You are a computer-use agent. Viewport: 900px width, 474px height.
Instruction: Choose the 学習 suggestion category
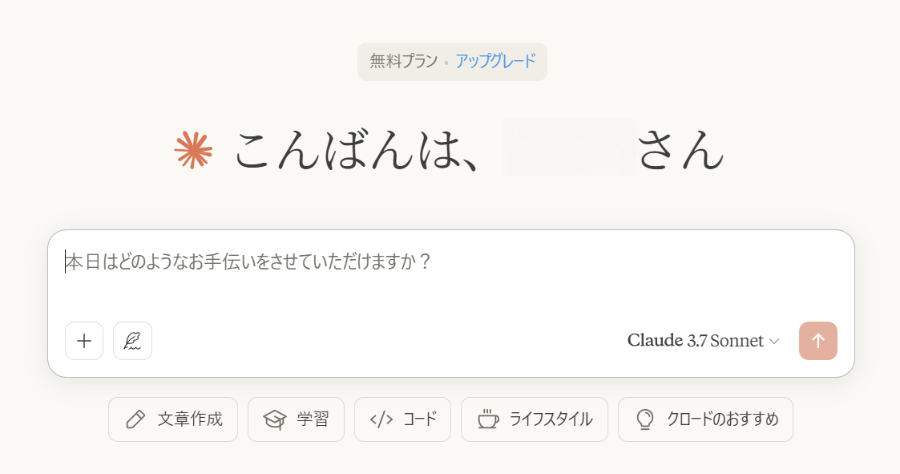(x=297, y=419)
